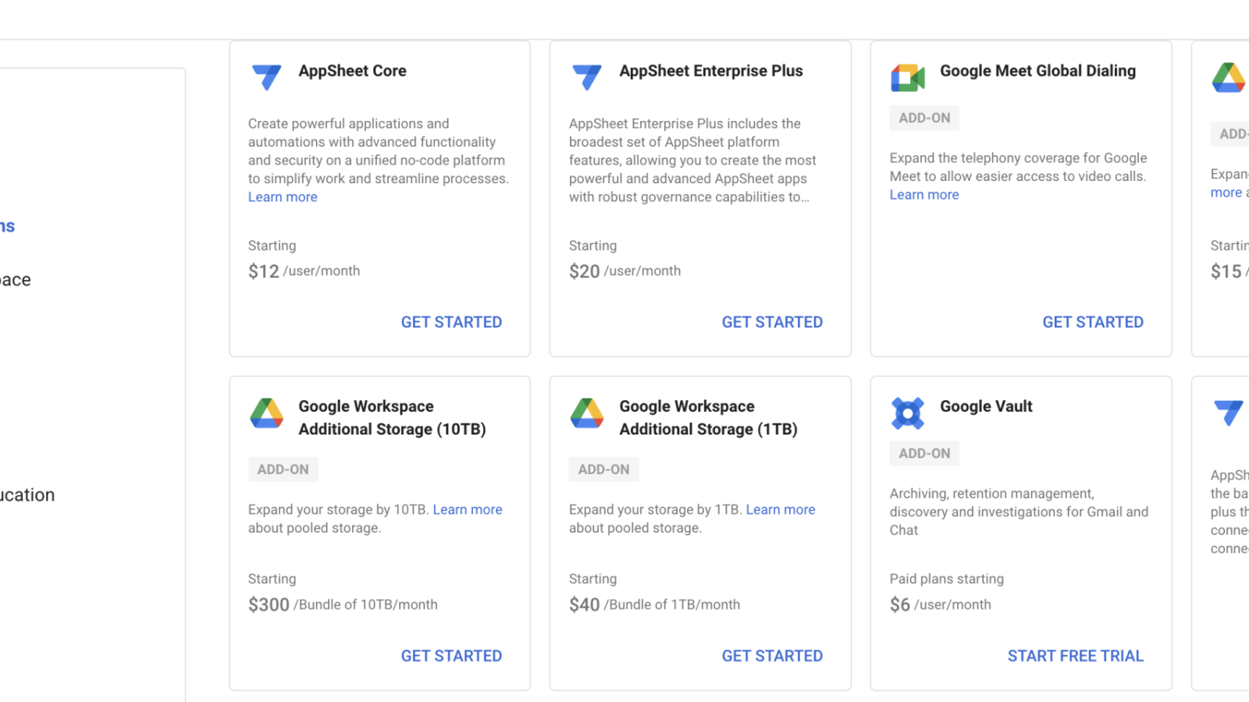Click the AppSheet Core title

[352, 71]
